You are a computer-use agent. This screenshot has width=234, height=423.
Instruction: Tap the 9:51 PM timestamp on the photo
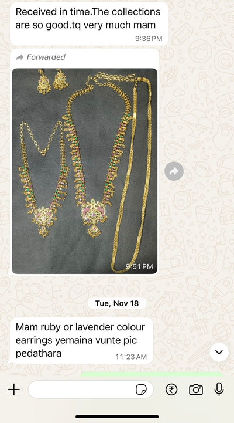pos(139,266)
